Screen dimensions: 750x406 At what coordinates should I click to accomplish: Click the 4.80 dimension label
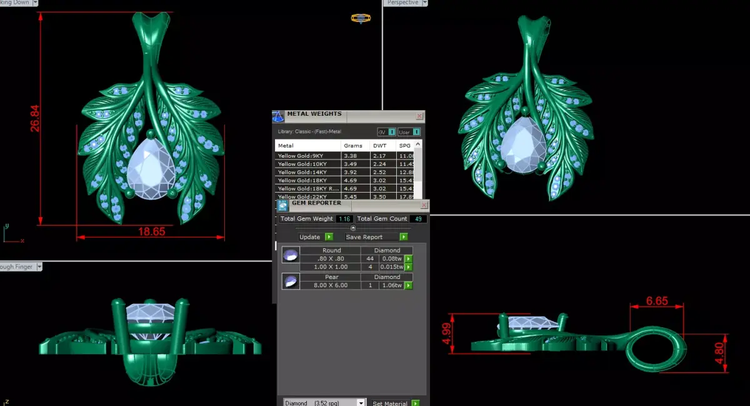coord(718,354)
